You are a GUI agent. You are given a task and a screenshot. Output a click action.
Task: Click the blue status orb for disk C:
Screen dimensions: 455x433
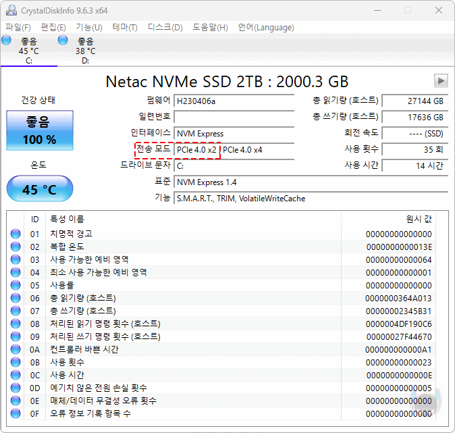(x=6, y=40)
